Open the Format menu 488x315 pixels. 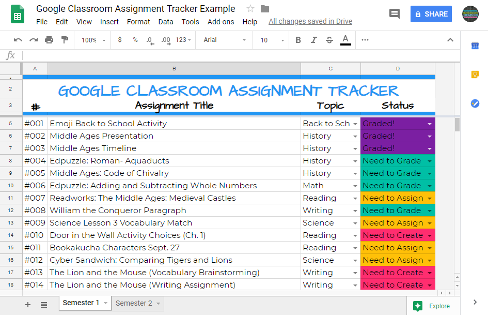[x=138, y=22]
